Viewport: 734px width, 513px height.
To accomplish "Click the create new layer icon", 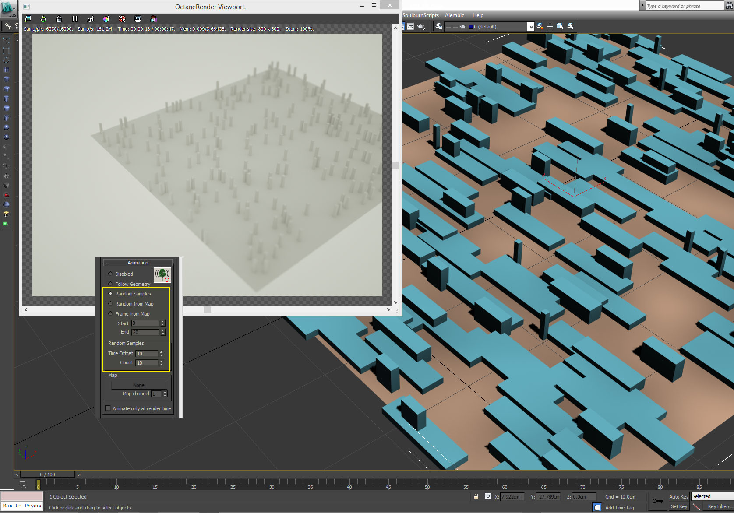I will 540,27.
